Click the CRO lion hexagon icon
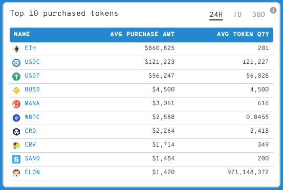The width and height of the screenshot is (283, 190). click(16, 132)
